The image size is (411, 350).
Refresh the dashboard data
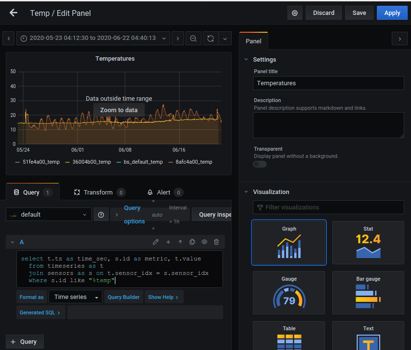(211, 39)
